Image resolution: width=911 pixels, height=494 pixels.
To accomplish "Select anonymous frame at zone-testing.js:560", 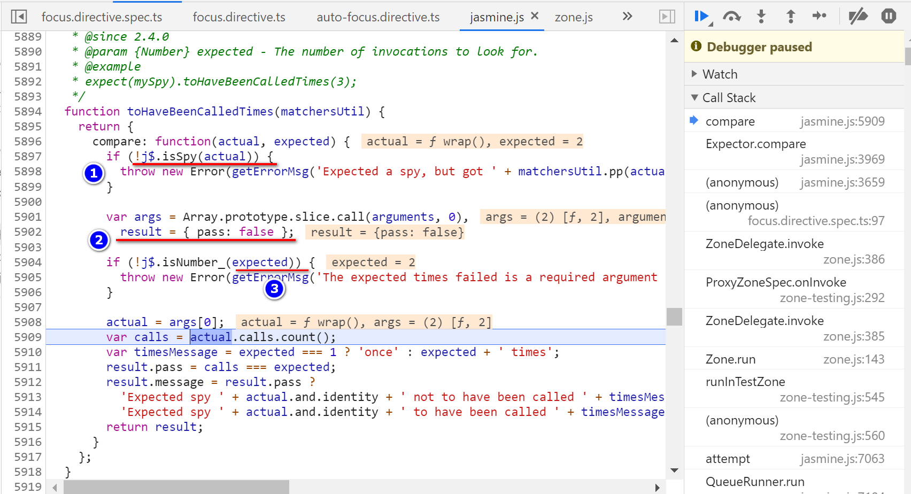I will (x=794, y=428).
